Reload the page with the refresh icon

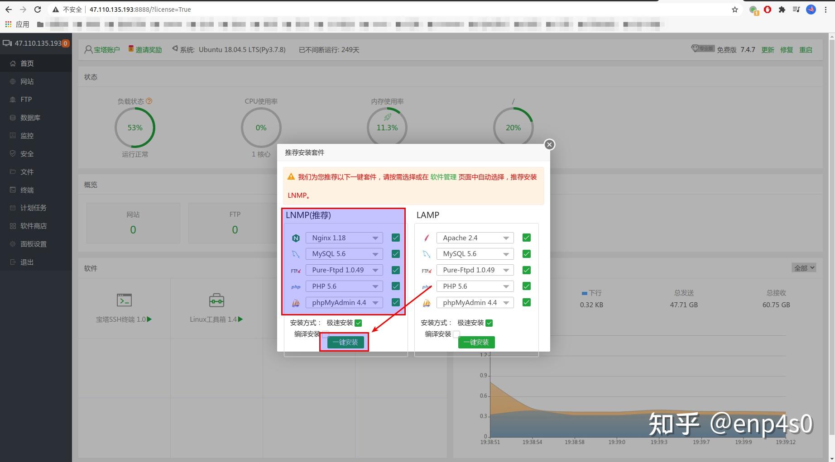pos(38,10)
